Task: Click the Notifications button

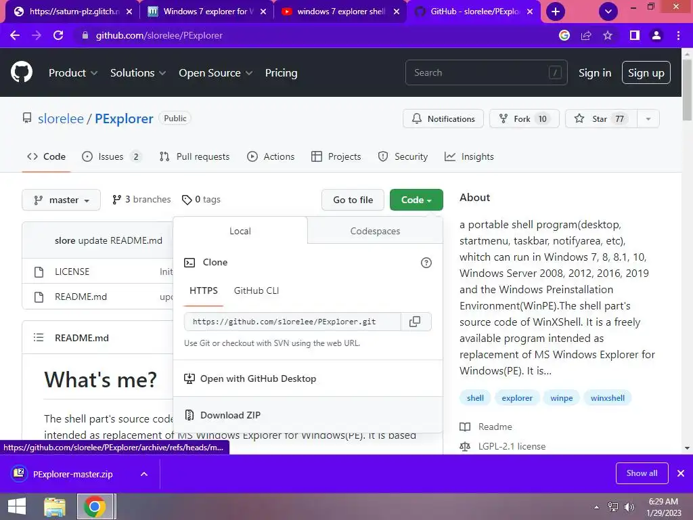Action: [443, 118]
